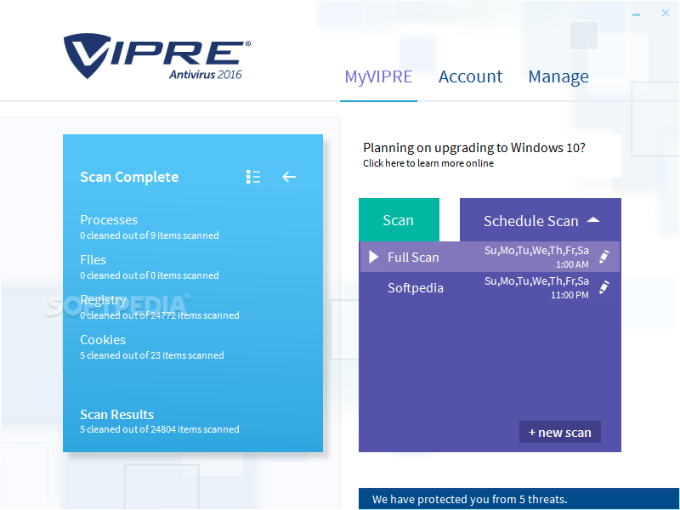Screen dimensions: 680x510
Task: Go back using the left arrow icon
Action: (289, 177)
